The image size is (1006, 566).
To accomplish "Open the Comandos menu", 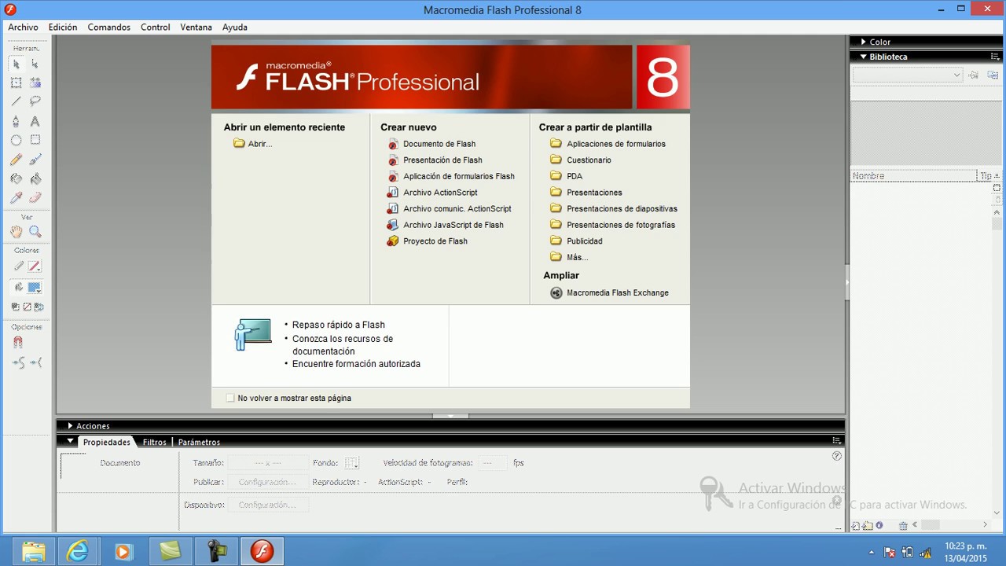I will click(x=109, y=27).
